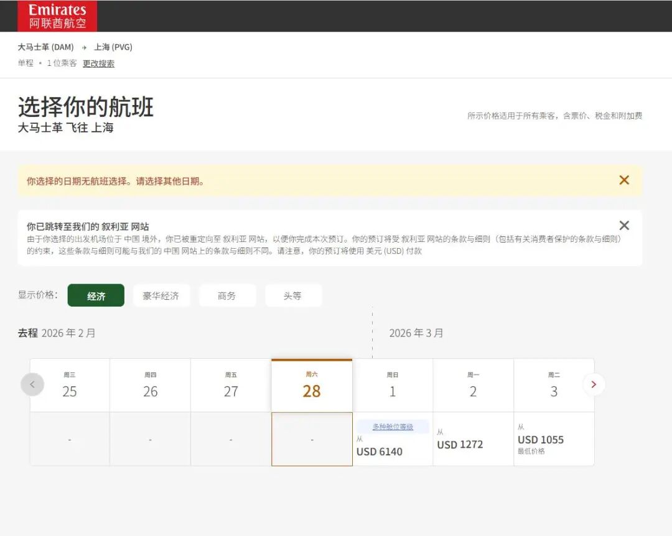Close the Syria website redirect notice

click(624, 225)
